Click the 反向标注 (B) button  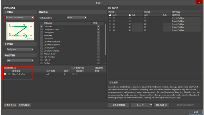tap(163, 105)
